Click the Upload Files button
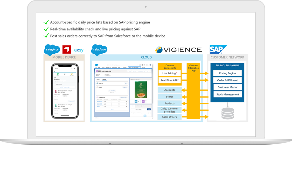 [x=112, y=91]
